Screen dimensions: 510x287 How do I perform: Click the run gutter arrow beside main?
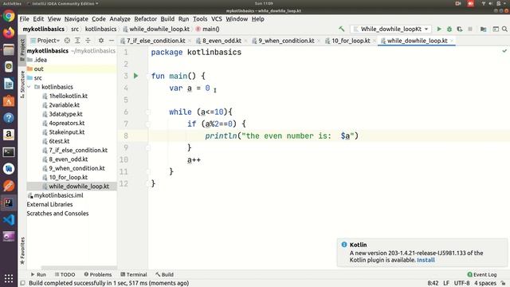point(136,76)
